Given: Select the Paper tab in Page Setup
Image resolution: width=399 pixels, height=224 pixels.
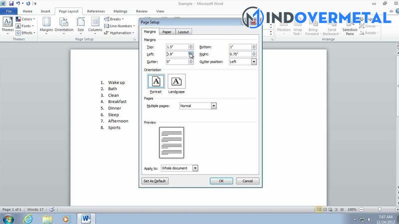Looking at the screenshot, I should click(x=167, y=32).
